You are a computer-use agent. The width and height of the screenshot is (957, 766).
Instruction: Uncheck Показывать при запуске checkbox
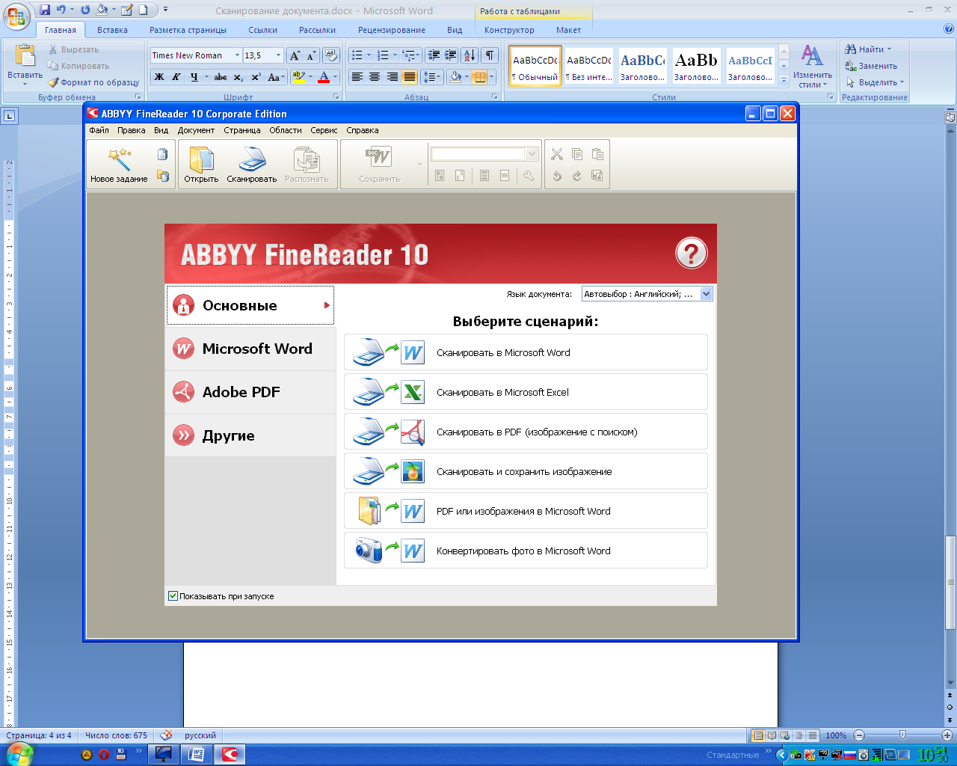tap(173, 596)
